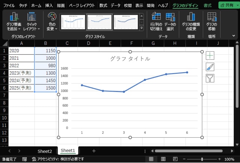Viewport: 240px width, 163px height.
Task: Click the グラフの移動 icon
Action: [211, 22]
